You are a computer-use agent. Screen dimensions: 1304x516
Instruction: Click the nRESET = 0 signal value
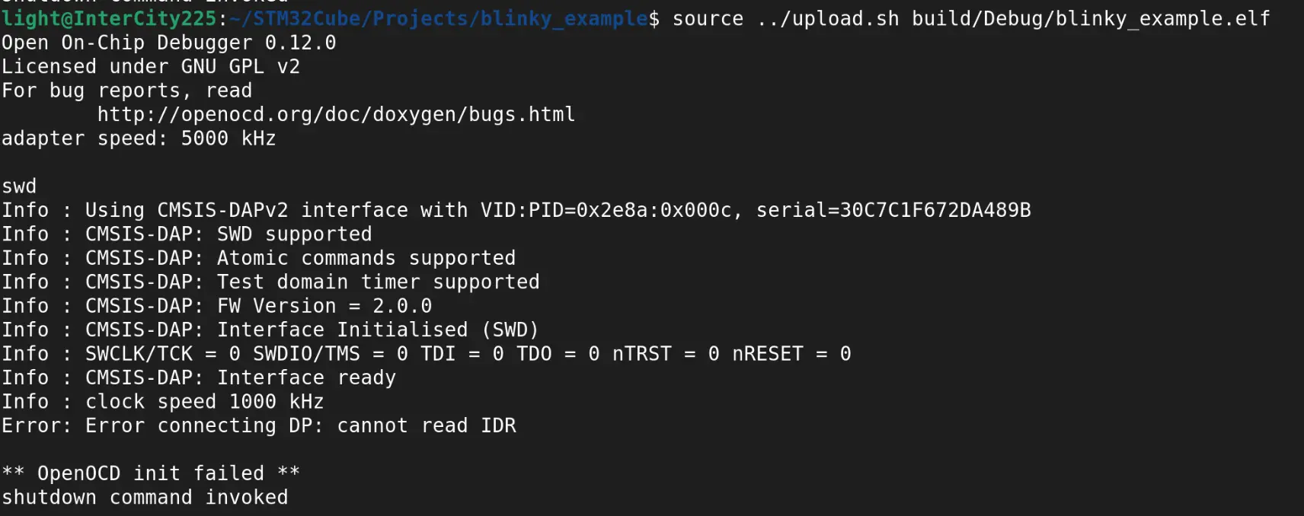[791, 354]
